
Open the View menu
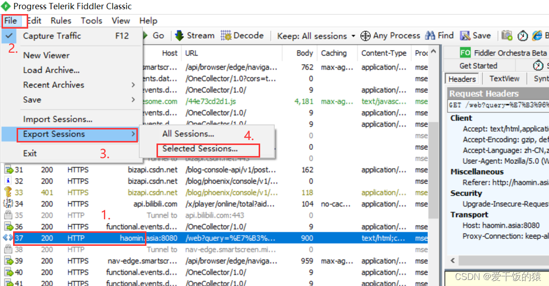121,21
